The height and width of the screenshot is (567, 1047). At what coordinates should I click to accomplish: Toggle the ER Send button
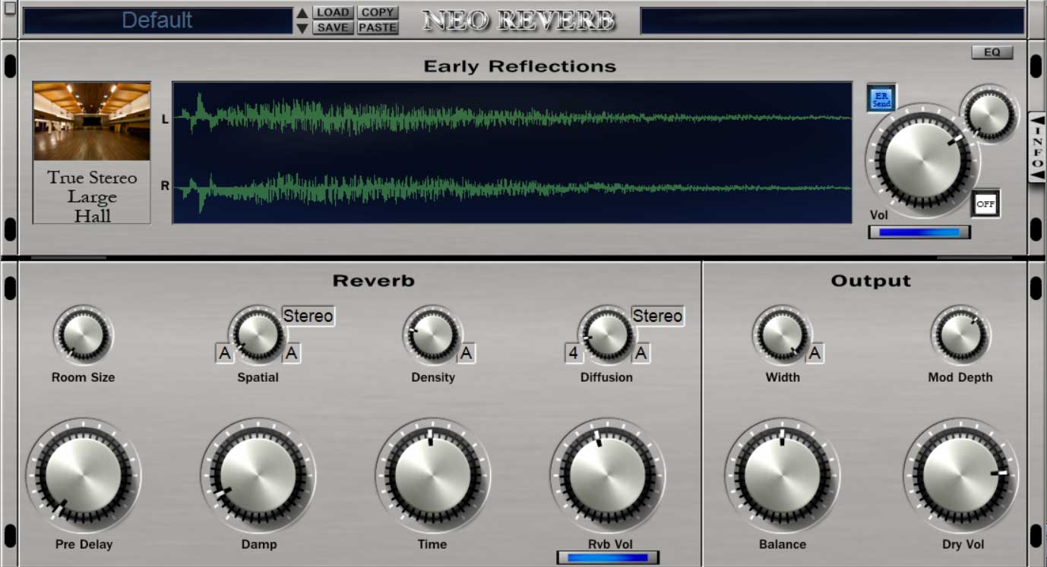point(881,98)
